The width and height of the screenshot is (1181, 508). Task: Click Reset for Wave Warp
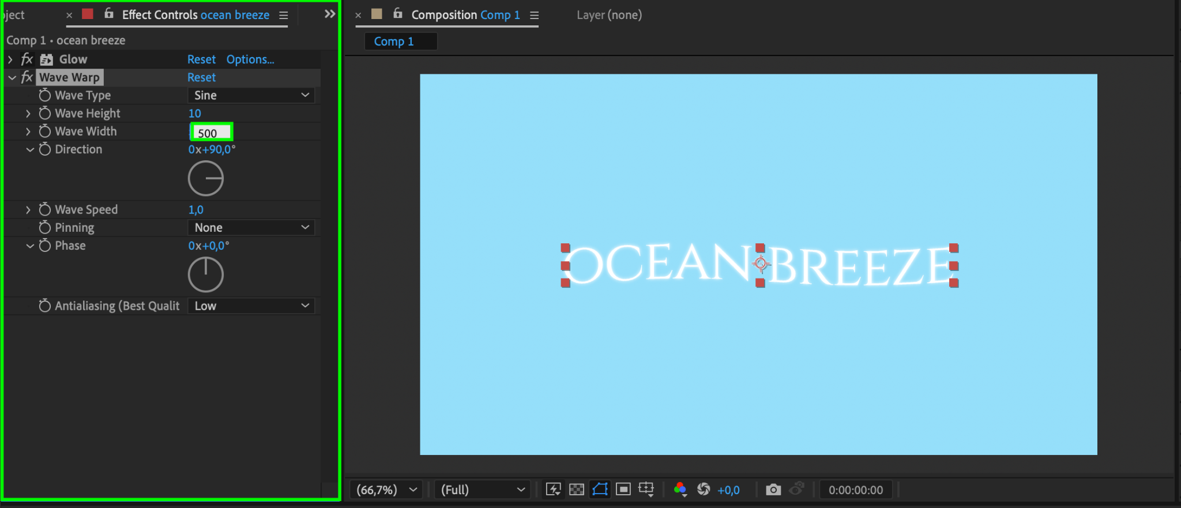click(x=201, y=77)
